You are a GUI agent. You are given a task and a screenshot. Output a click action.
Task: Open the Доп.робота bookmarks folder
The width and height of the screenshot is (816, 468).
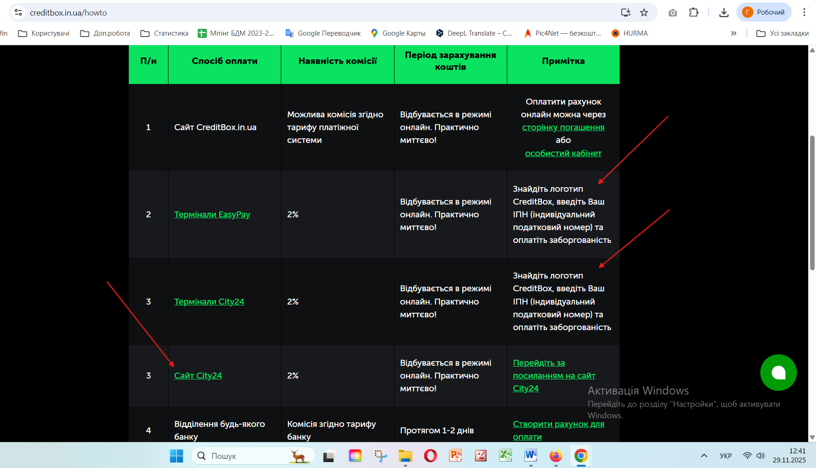pyautogui.click(x=105, y=33)
